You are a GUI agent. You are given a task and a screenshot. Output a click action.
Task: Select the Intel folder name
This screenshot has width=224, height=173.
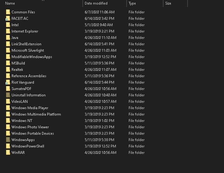[15, 25]
